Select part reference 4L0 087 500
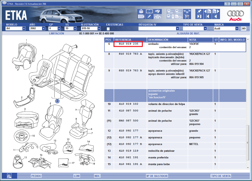The width and height of the screenshot is (252, 181). pos(129,111)
